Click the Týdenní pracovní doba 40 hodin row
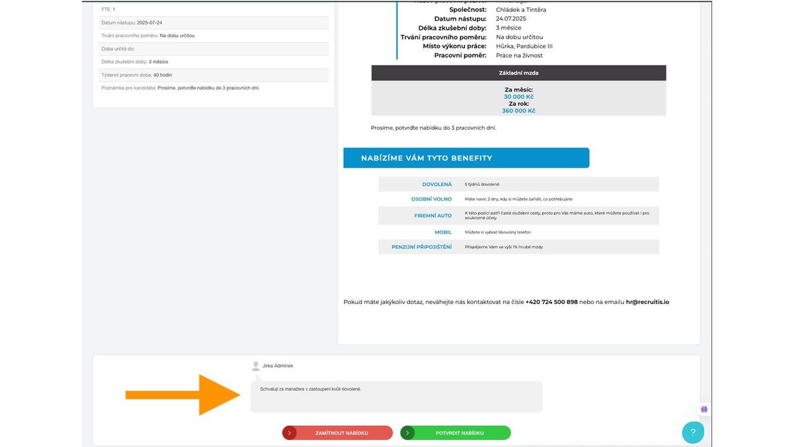795x447 pixels. pyautogui.click(x=214, y=75)
